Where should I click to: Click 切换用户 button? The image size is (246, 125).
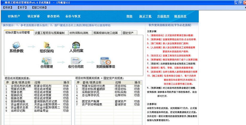point(14,16)
